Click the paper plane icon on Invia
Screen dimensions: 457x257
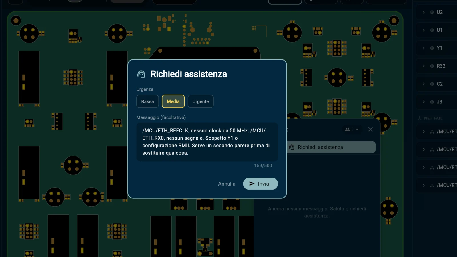click(252, 184)
